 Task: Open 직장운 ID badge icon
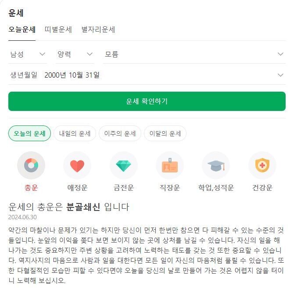170,165
